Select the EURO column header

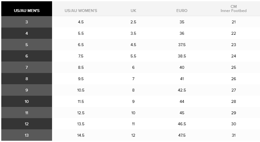182,10
